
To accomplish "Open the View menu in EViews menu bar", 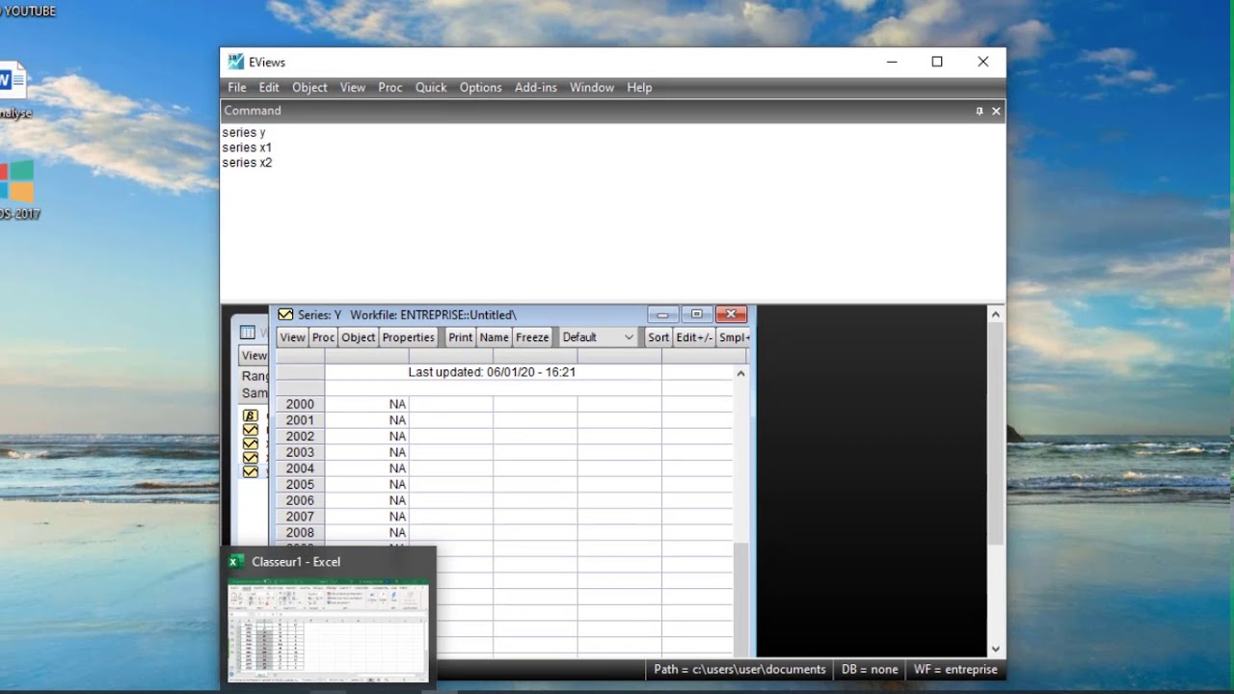I will (353, 88).
